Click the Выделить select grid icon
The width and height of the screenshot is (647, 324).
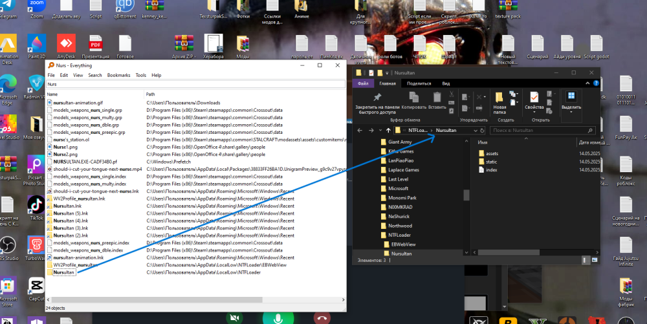(x=571, y=96)
